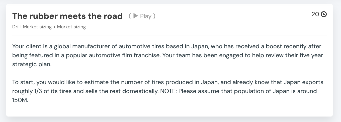
Task: Click the clock timer icon
Action: 324,14
